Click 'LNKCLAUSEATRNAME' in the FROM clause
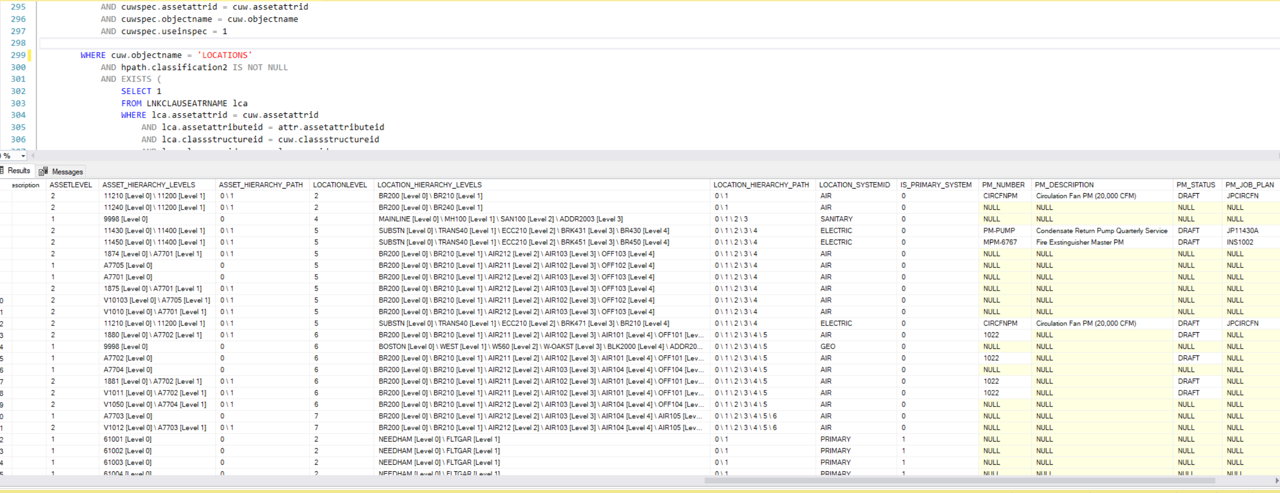1280x493 pixels. coord(186,104)
